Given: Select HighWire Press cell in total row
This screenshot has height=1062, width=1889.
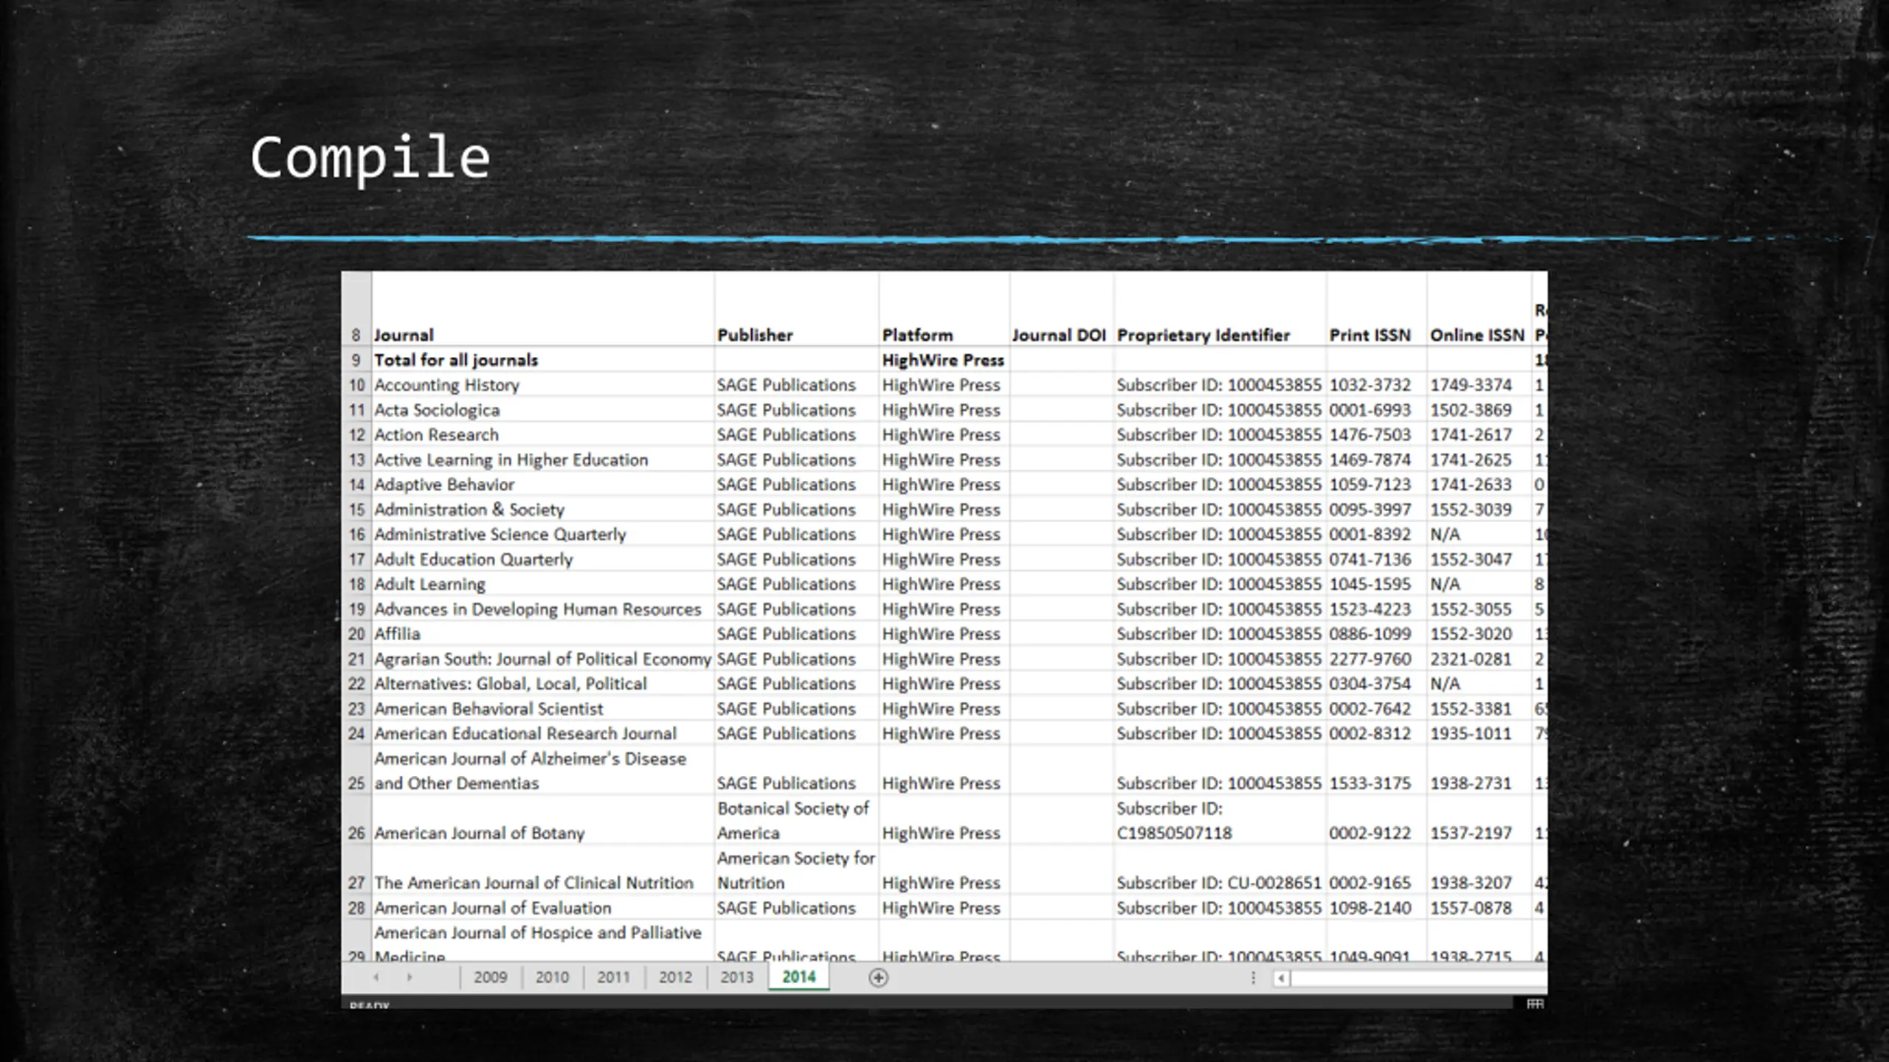Looking at the screenshot, I should (x=944, y=360).
